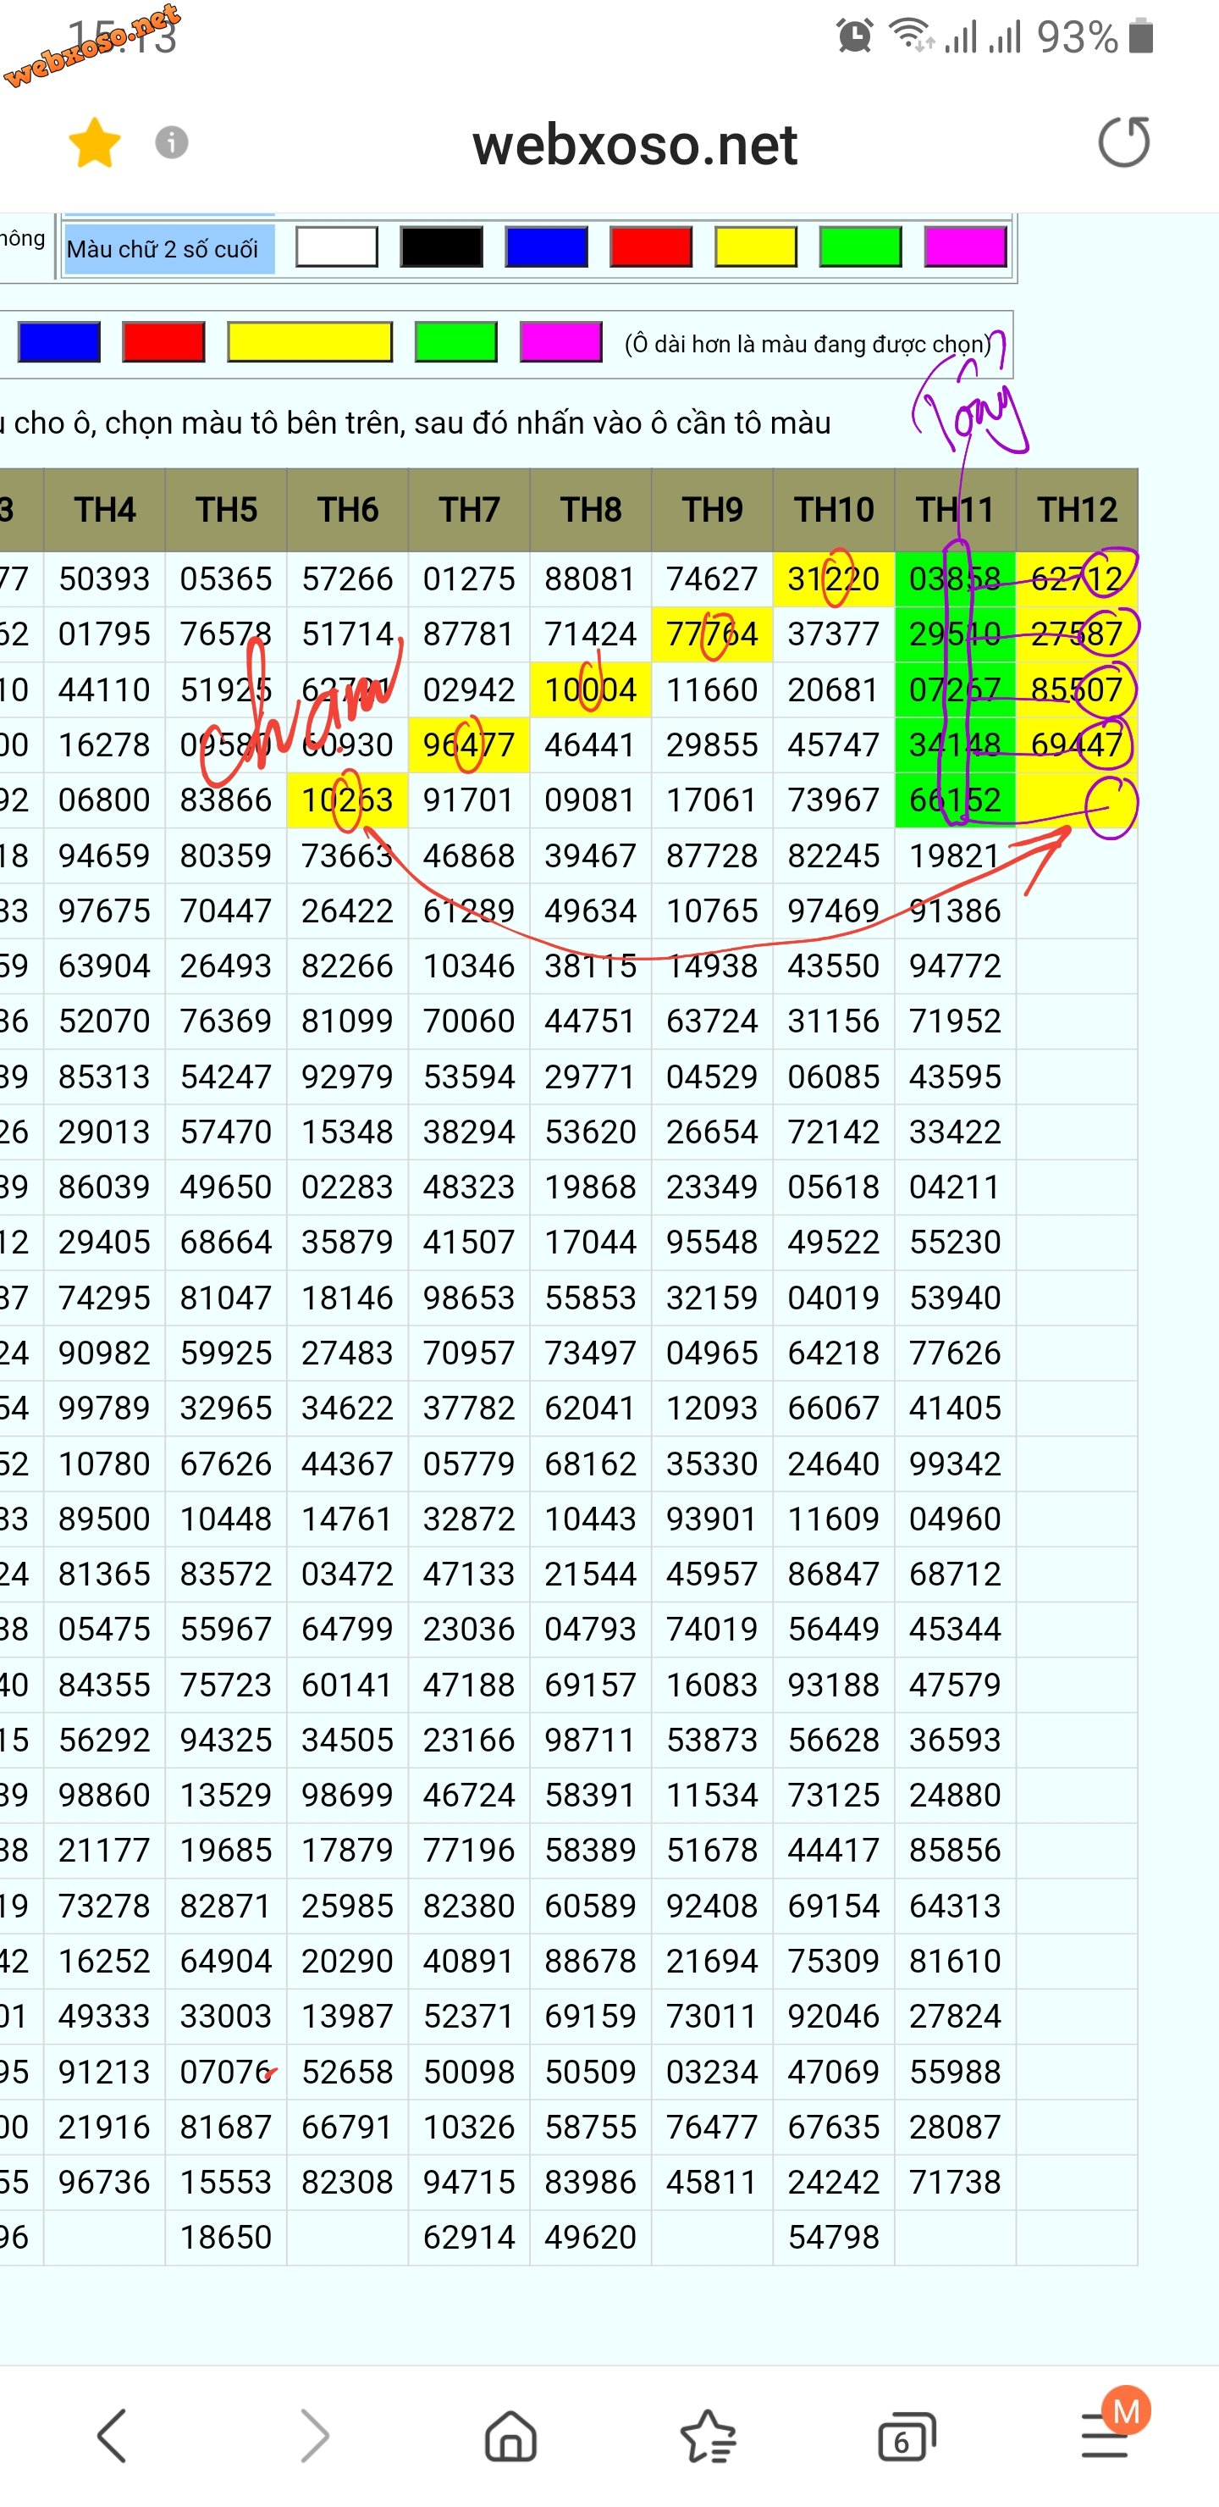The width and height of the screenshot is (1219, 2507).
Task: Click cell 52070 in TH4
Action: 105,1021
